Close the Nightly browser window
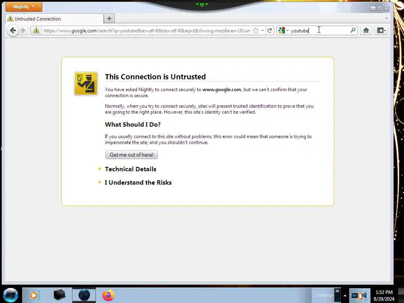 tap(387, 9)
